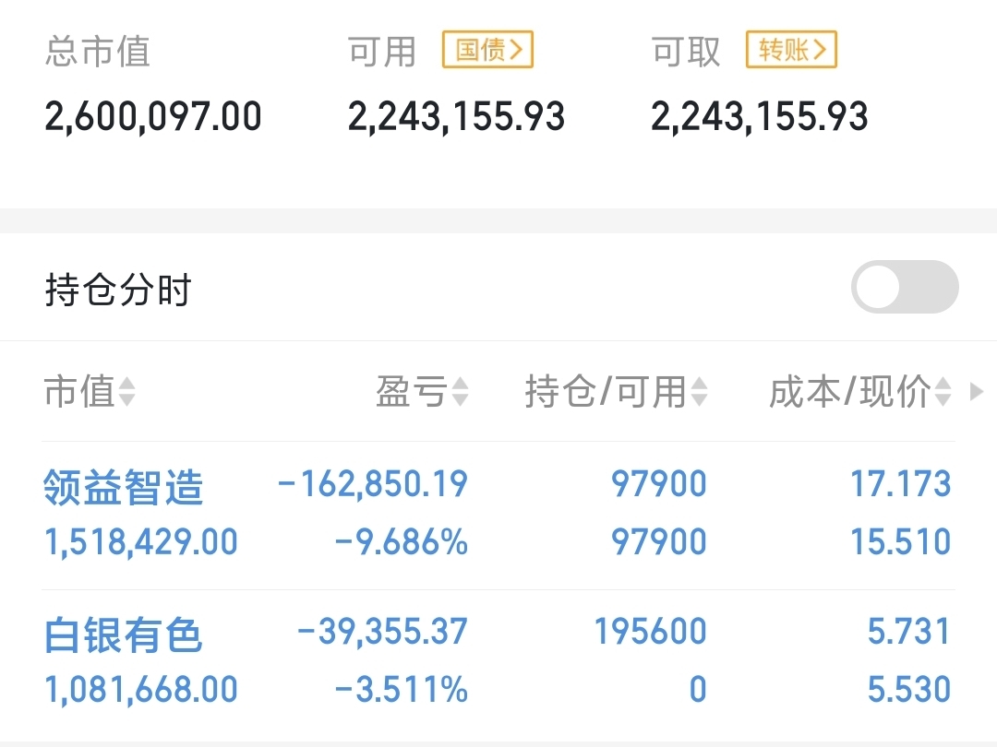The width and height of the screenshot is (997, 747).
Task: Sort by 持仓/可用 column header
Action: coord(616,391)
